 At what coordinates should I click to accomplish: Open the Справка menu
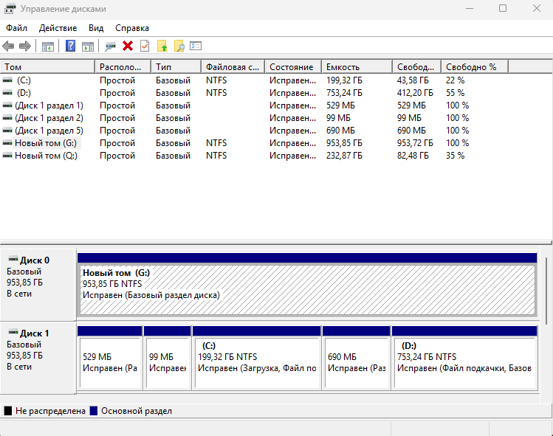pyautogui.click(x=132, y=28)
